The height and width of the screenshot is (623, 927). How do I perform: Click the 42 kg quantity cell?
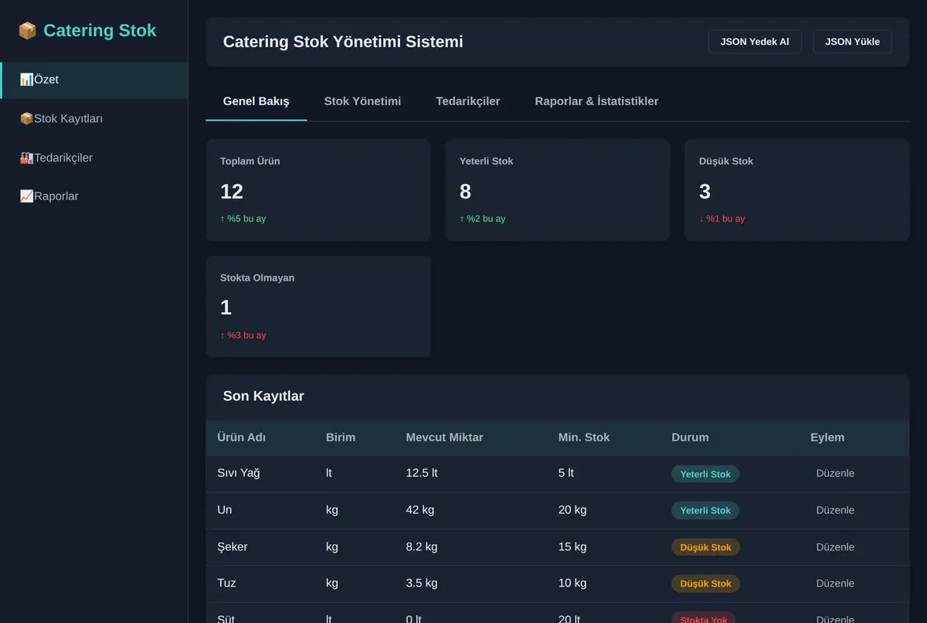420,510
